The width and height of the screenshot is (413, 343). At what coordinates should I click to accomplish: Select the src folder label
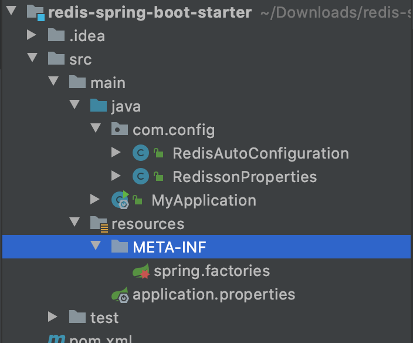tap(80, 59)
